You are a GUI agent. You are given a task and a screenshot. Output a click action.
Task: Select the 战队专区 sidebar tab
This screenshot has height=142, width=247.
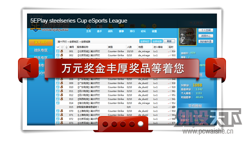click(x=41, y=50)
